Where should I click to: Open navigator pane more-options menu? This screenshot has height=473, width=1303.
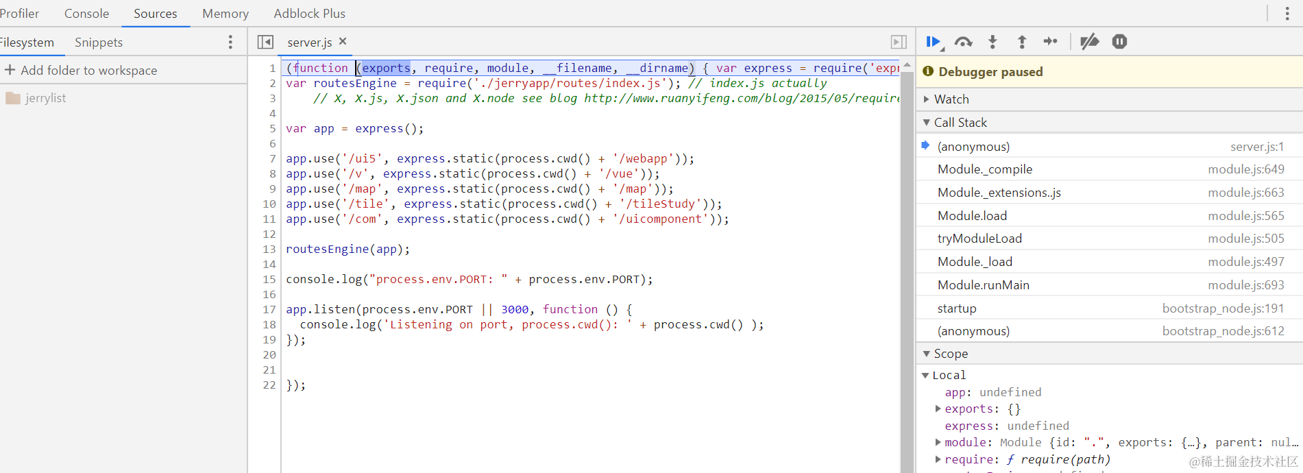click(x=230, y=43)
